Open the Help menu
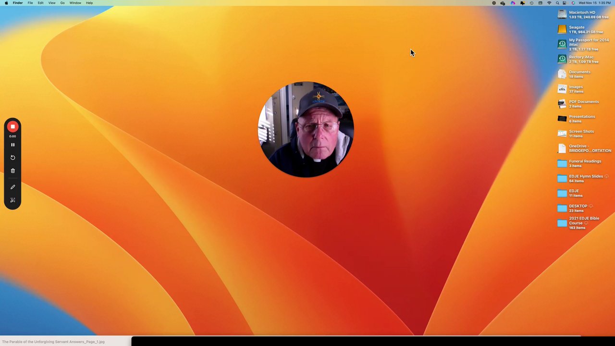Viewport: 615px width, 346px height. pos(89,3)
